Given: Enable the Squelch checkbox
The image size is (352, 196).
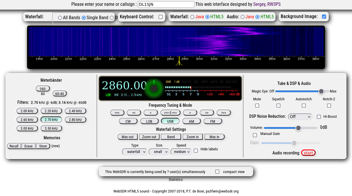Looking at the screenshot, I should point(278,106).
